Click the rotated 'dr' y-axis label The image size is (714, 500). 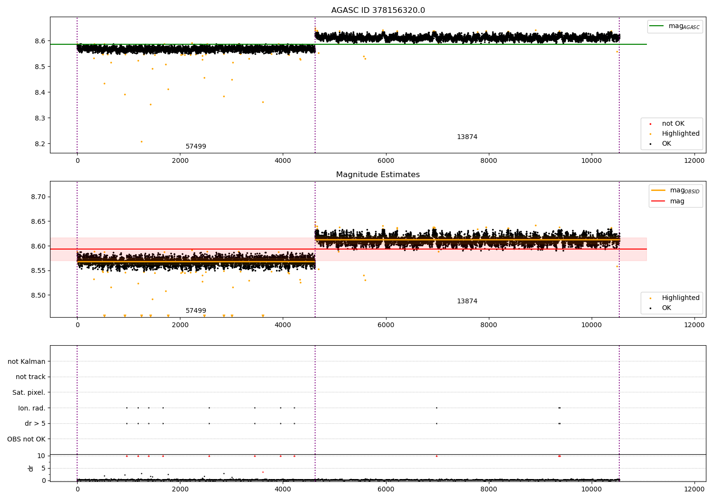(31, 468)
